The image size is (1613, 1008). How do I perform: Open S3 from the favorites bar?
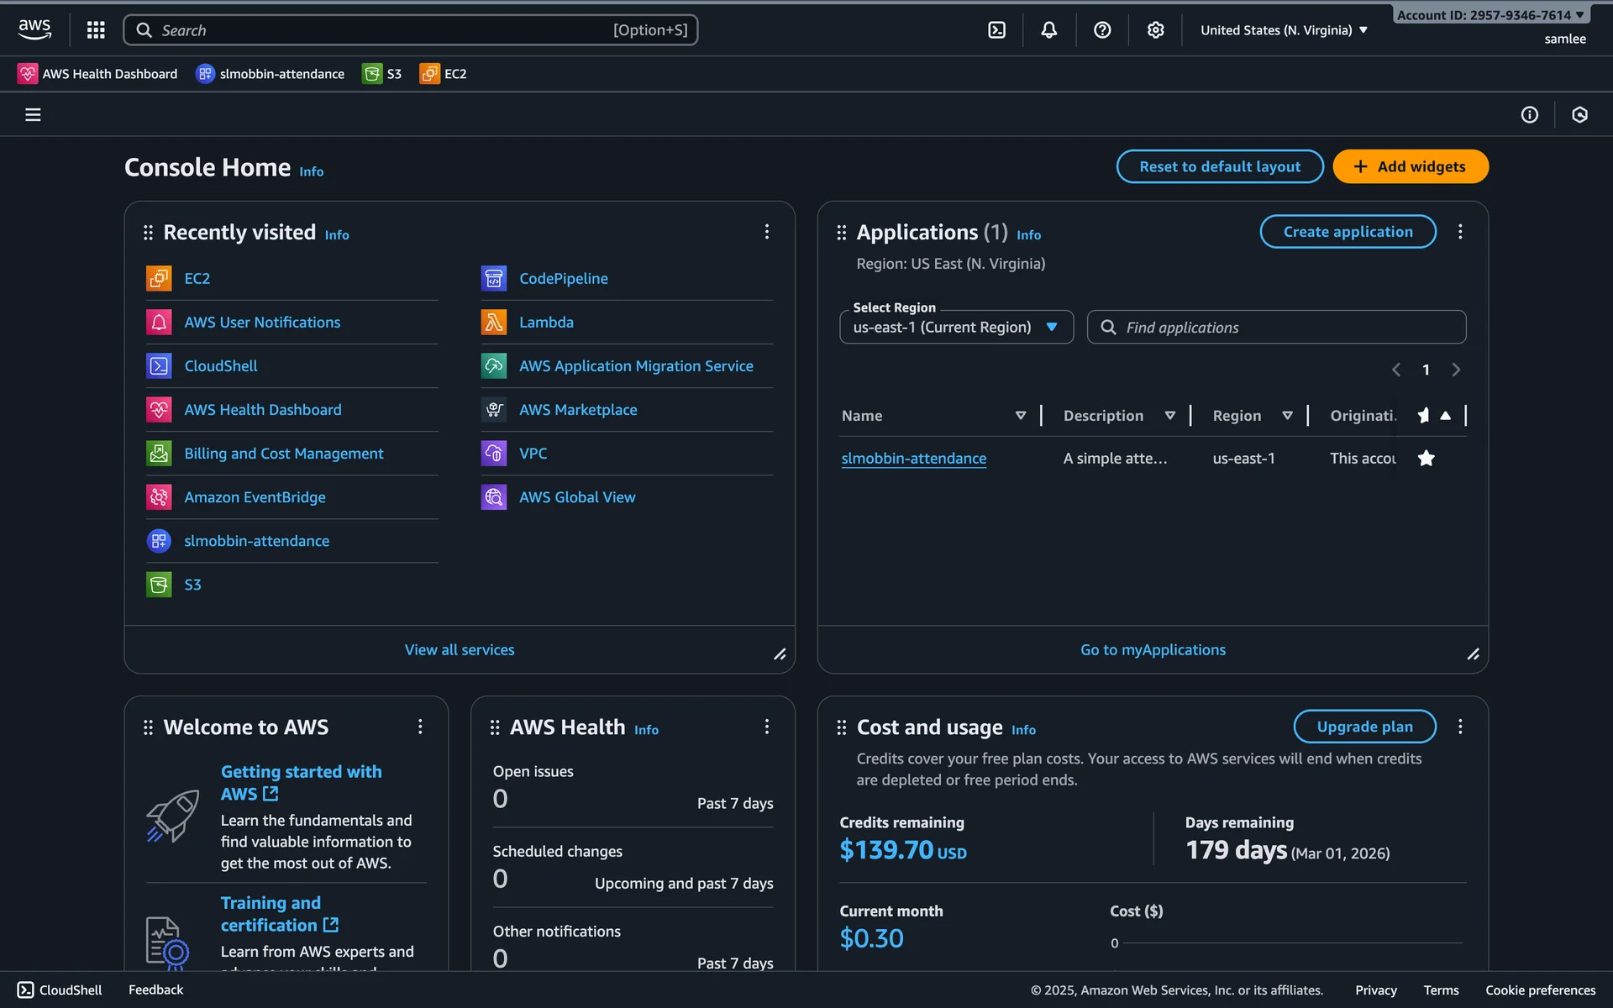click(x=382, y=74)
